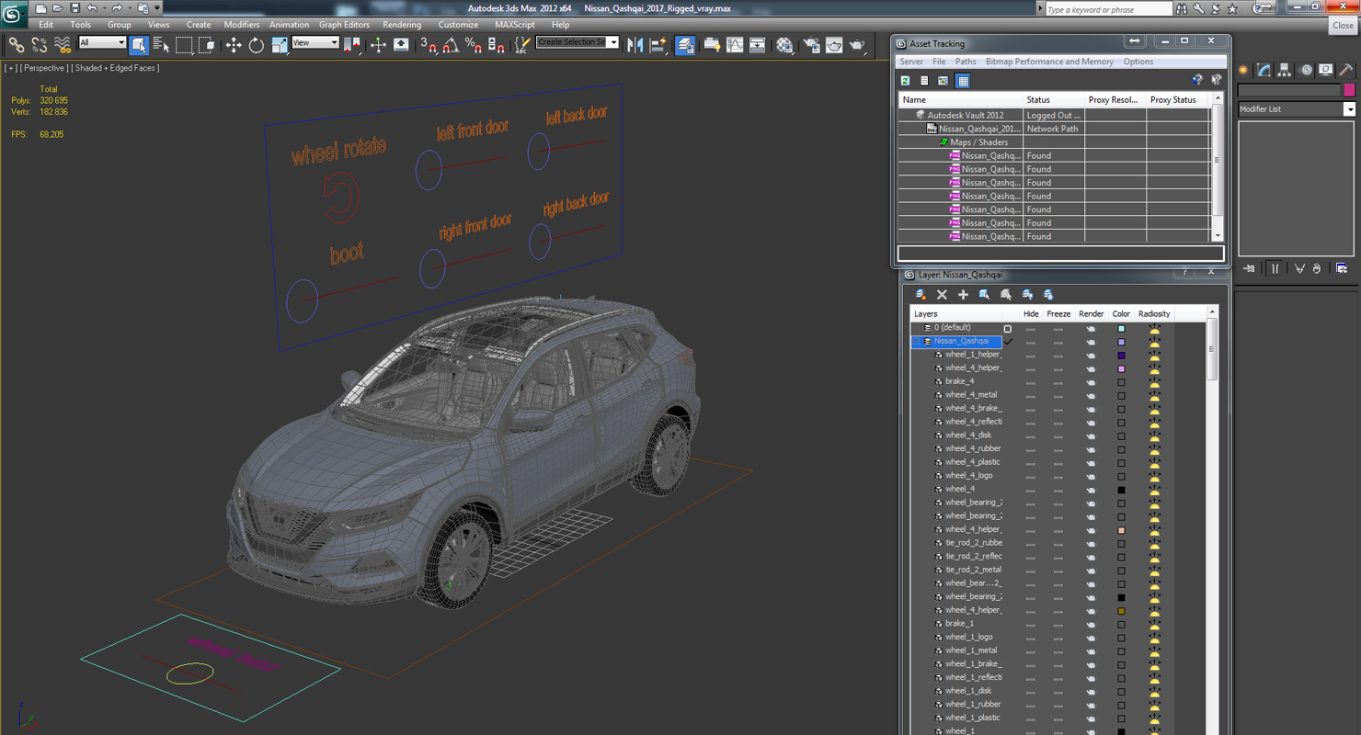Viewport: 1361px width, 735px height.
Task: Add Selected Objects to Highlighted Layer
Action: (963, 295)
